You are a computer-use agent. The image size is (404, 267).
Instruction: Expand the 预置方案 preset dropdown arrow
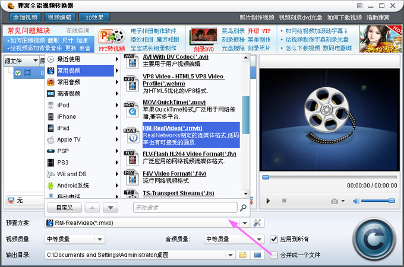245,223
